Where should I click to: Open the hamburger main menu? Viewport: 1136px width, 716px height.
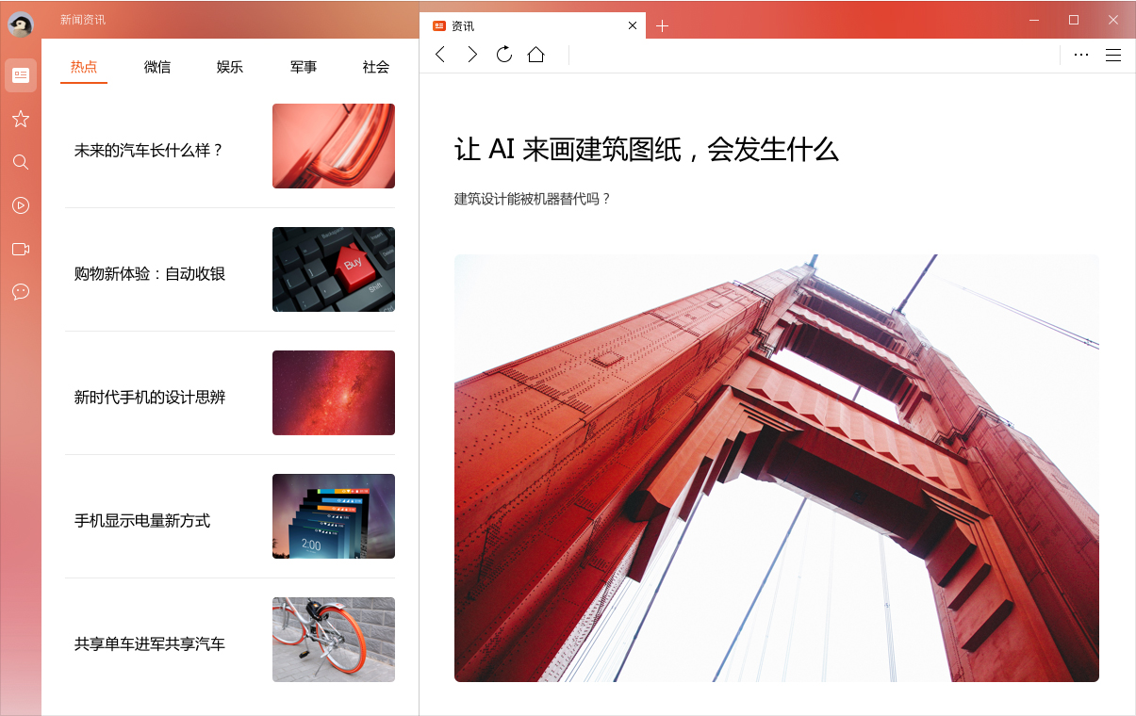click(1113, 55)
